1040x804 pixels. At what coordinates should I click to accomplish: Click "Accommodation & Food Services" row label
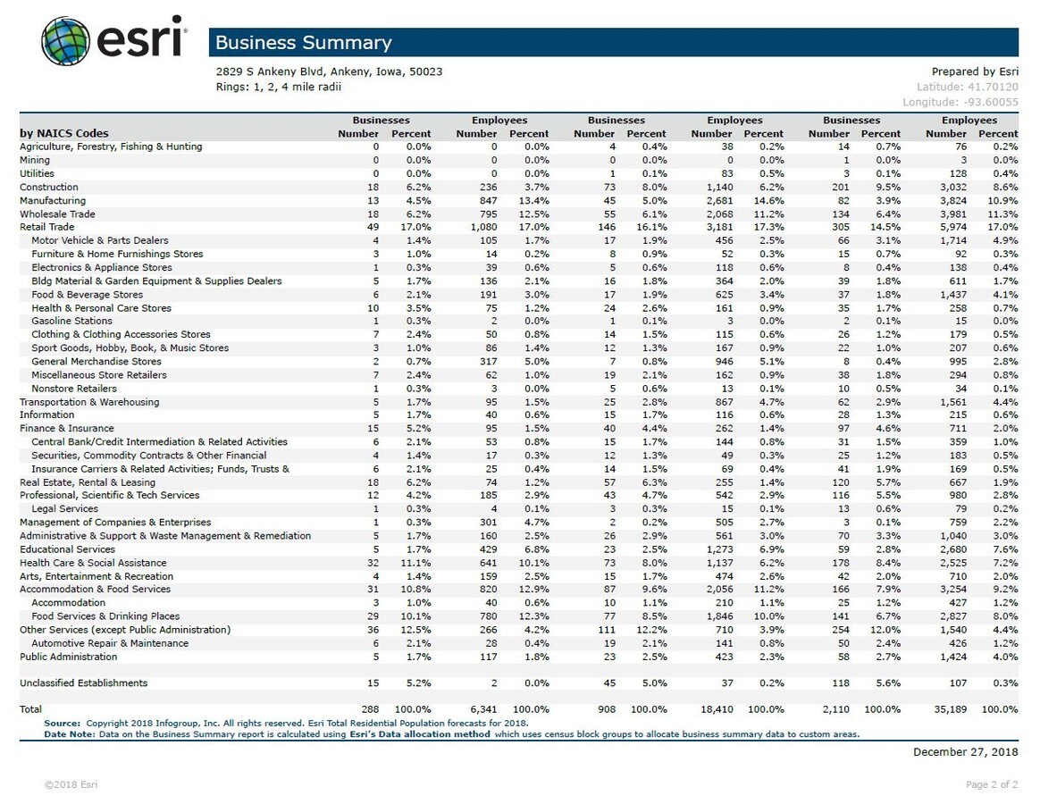pos(95,589)
